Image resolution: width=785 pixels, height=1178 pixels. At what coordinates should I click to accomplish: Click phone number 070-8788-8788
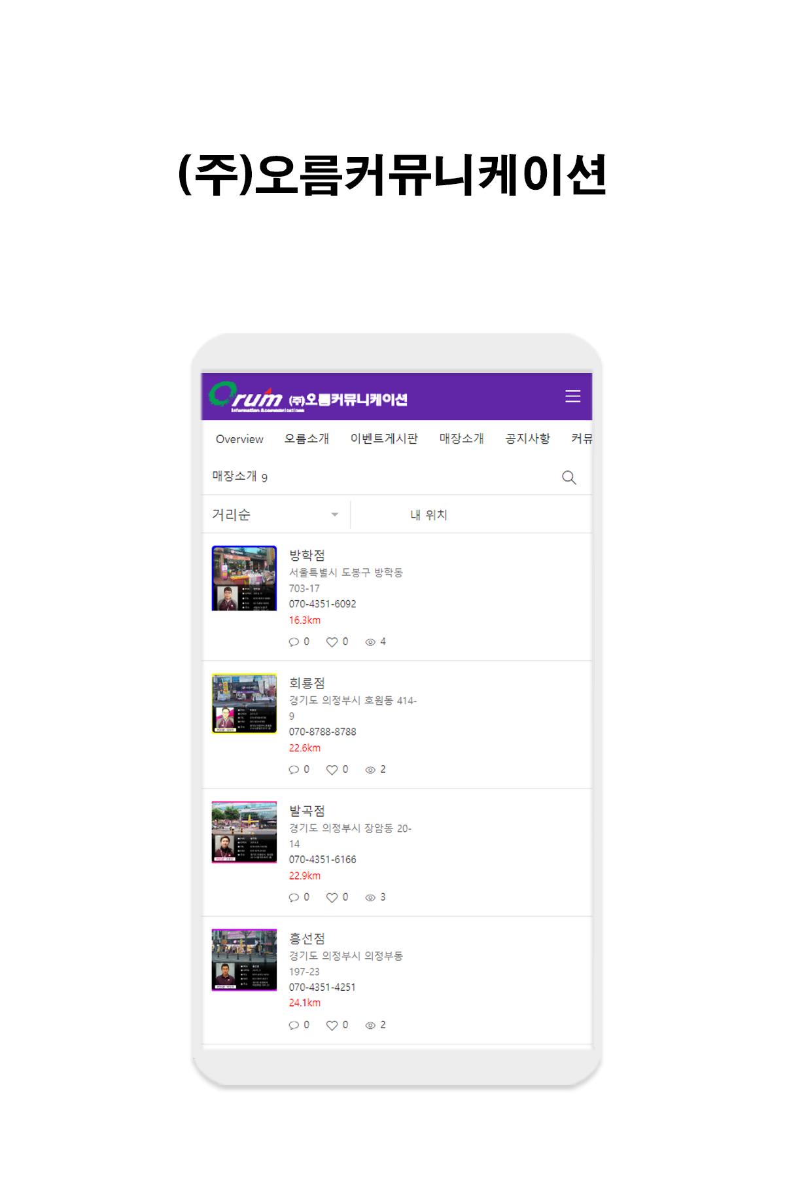coord(323,732)
